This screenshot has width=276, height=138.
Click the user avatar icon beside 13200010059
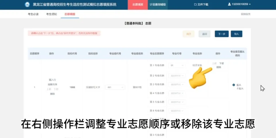tap(229, 5)
